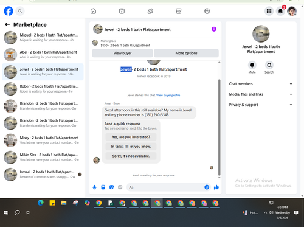Click the sticker icon in composer
Viewport: 304px width, 227px height.
[x=111, y=187]
